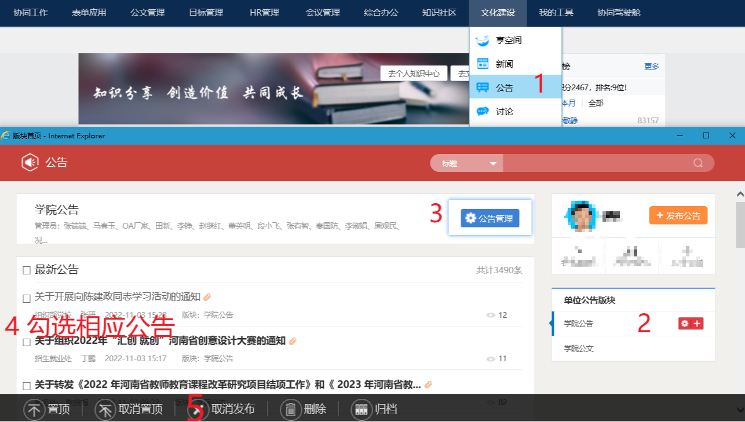
Task: Select the 本月 ranking filter
Action: click(568, 103)
